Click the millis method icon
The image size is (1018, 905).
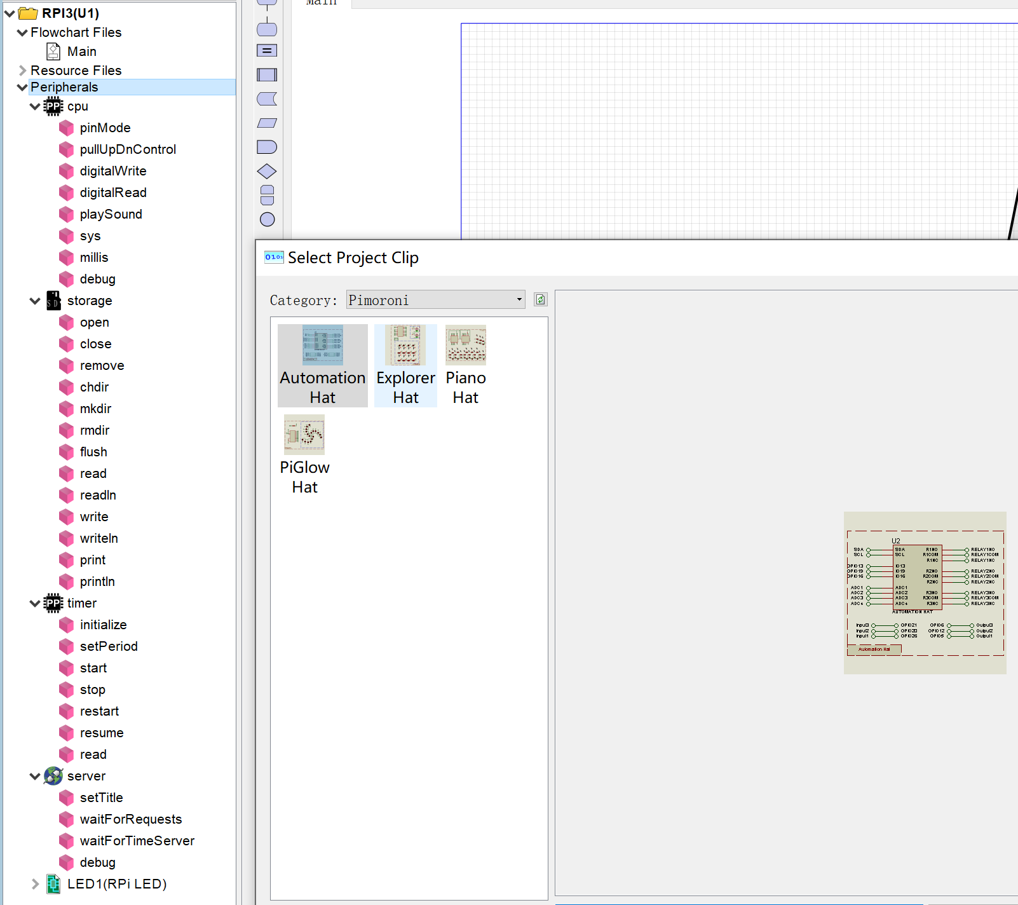(x=67, y=258)
